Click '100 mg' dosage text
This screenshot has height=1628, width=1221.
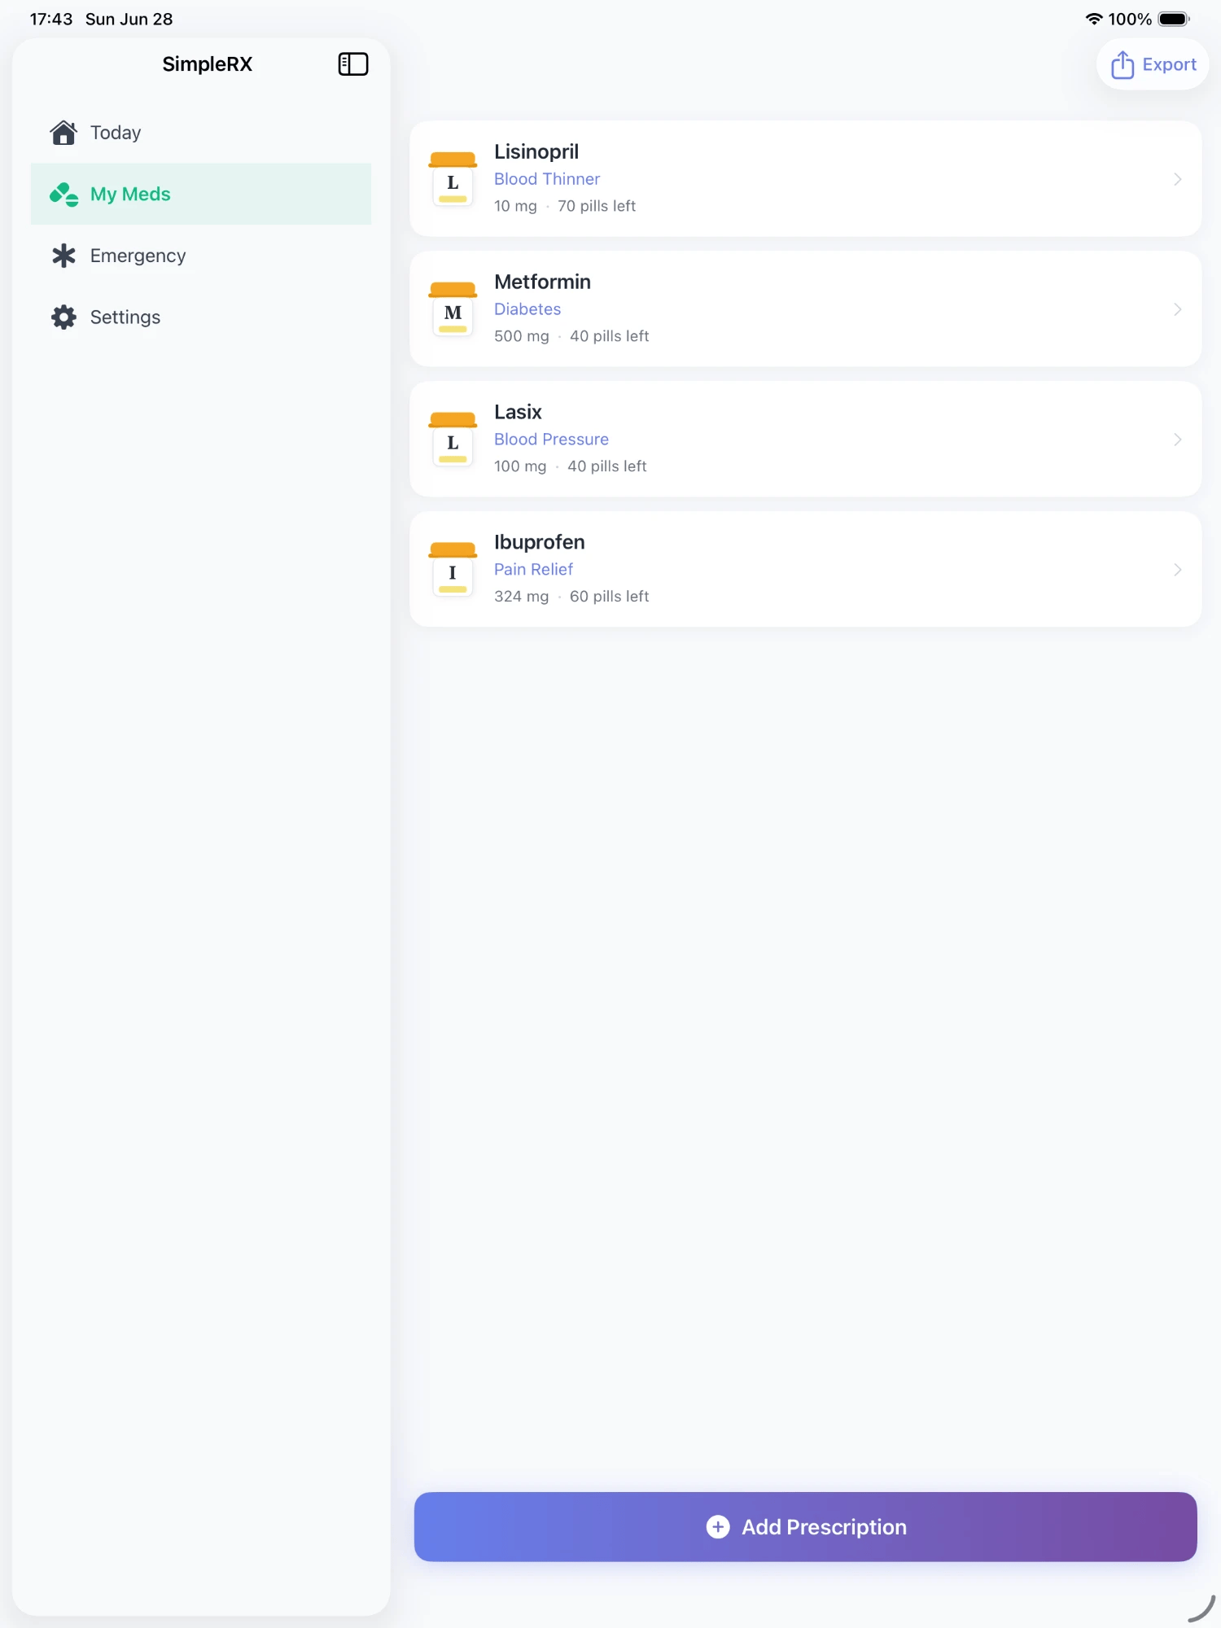tap(520, 466)
